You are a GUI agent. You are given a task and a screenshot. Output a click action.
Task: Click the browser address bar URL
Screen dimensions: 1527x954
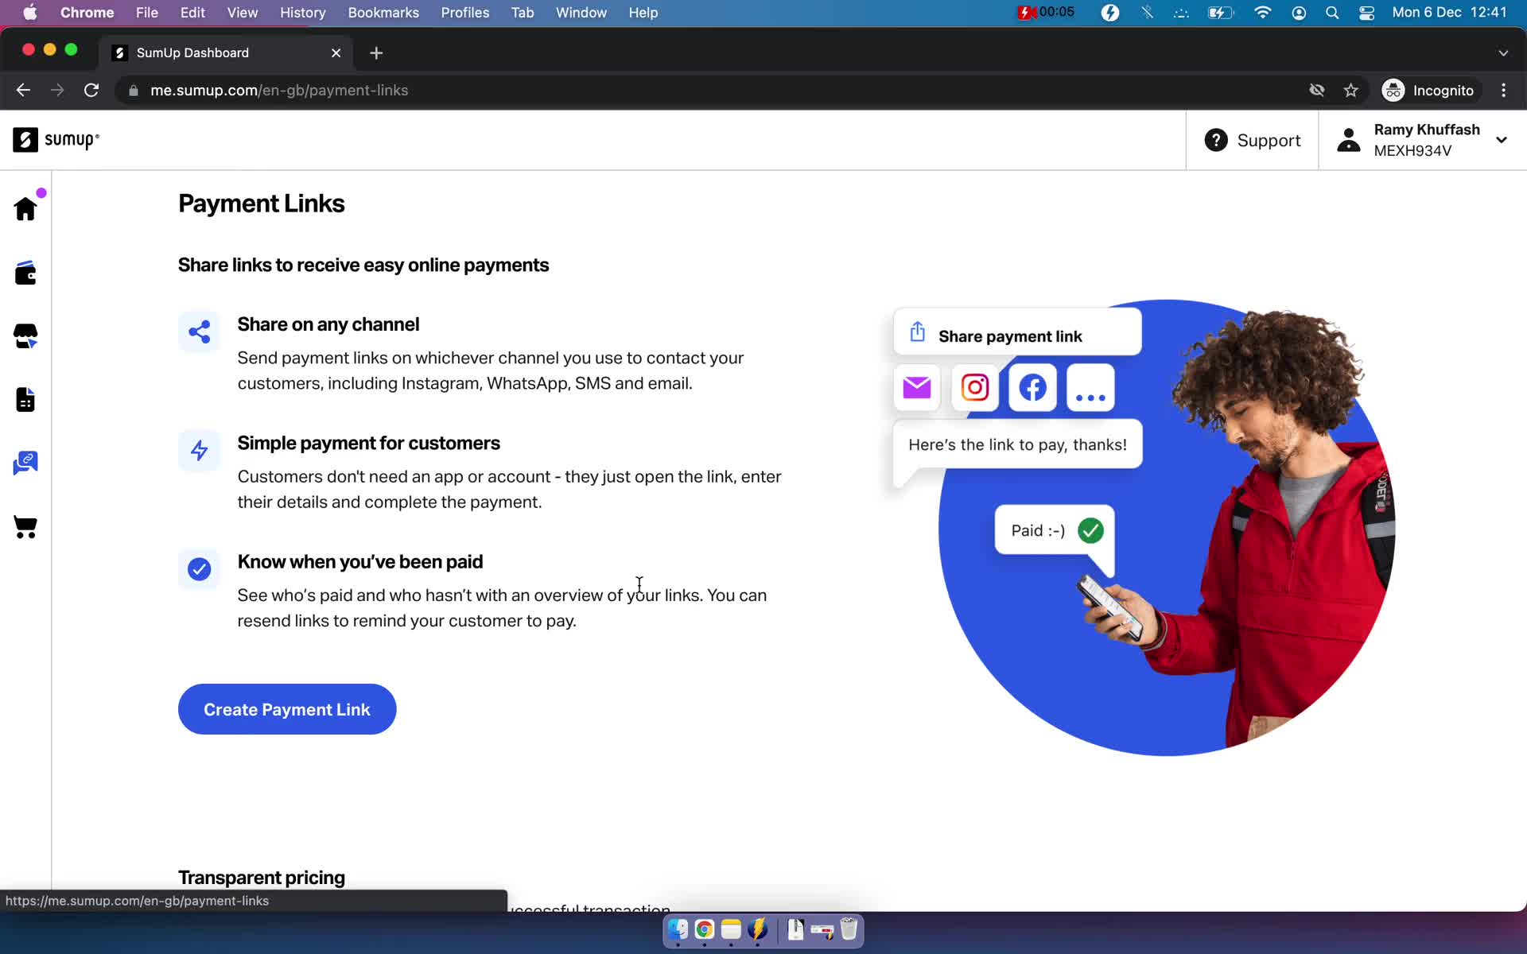[278, 90]
